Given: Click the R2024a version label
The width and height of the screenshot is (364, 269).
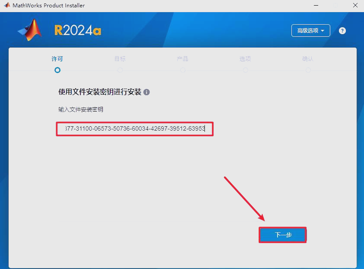Looking at the screenshot, I should point(78,30).
